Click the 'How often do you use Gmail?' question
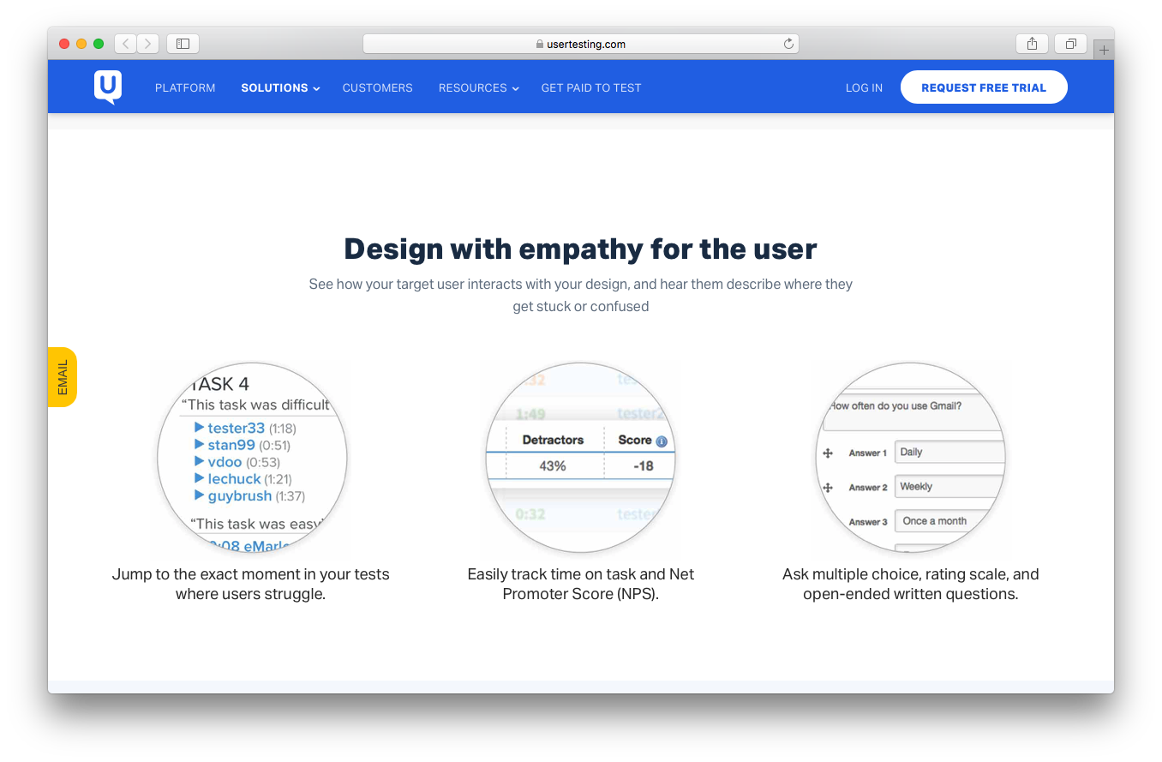Screen dimensions: 1162x762 point(895,405)
